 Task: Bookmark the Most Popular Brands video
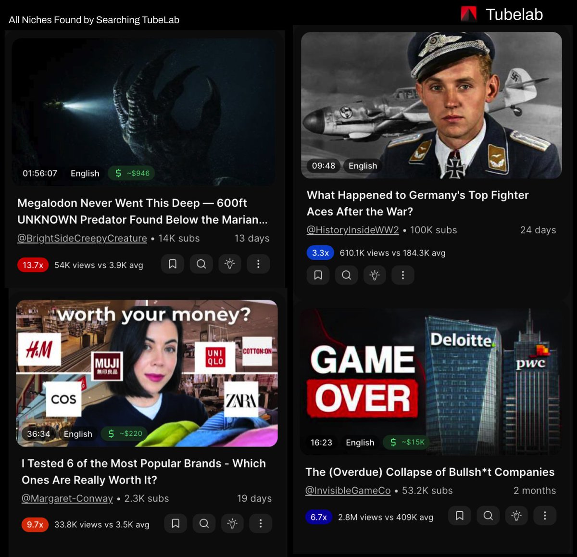176,523
